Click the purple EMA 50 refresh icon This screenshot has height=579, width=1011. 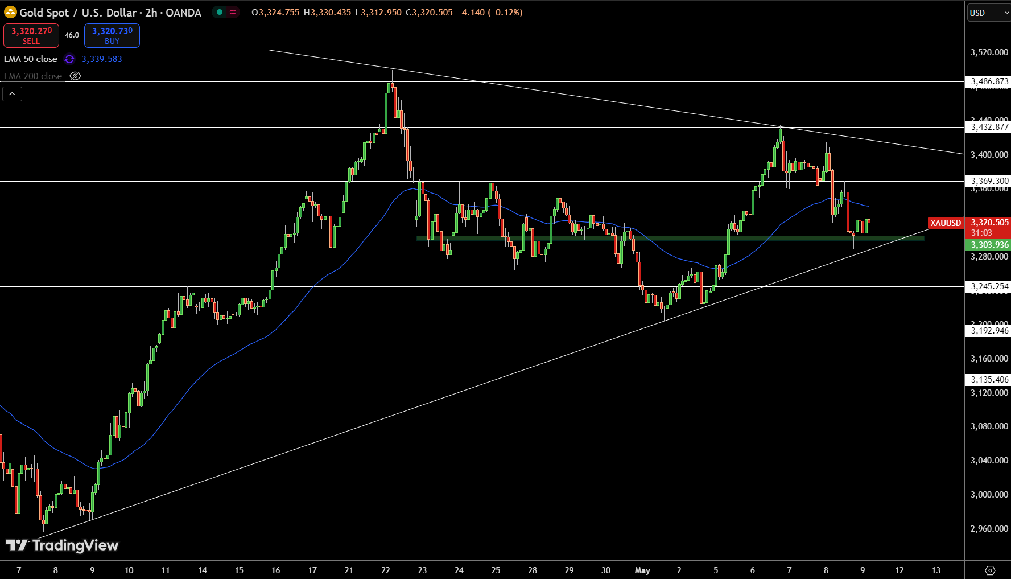click(x=69, y=59)
